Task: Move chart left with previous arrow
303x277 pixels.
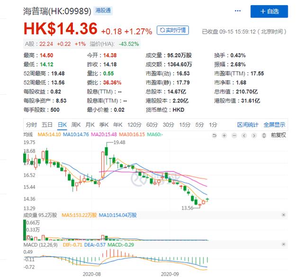Action: point(244,136)
